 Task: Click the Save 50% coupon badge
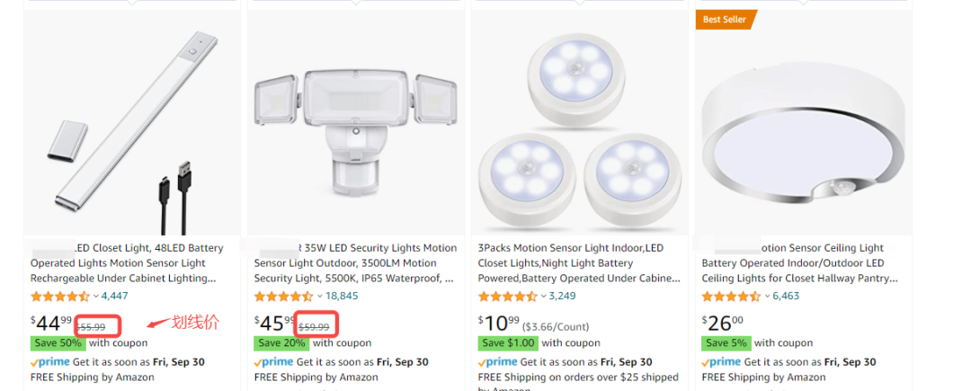coord(57,342)
